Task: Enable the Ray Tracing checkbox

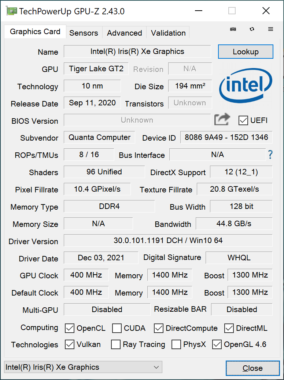Action: (116, 344)
